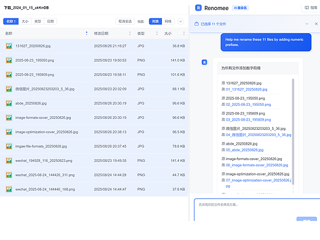Click new name 06_image-formats-cover_20250826.jpg
The width and height of the screenshot is (320, 240).
pyautogui.click(x=257, y=165)
